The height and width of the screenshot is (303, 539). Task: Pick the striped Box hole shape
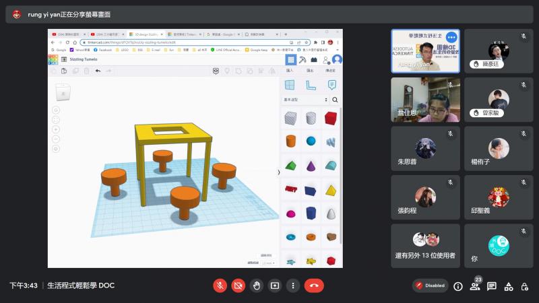(291, 119)
